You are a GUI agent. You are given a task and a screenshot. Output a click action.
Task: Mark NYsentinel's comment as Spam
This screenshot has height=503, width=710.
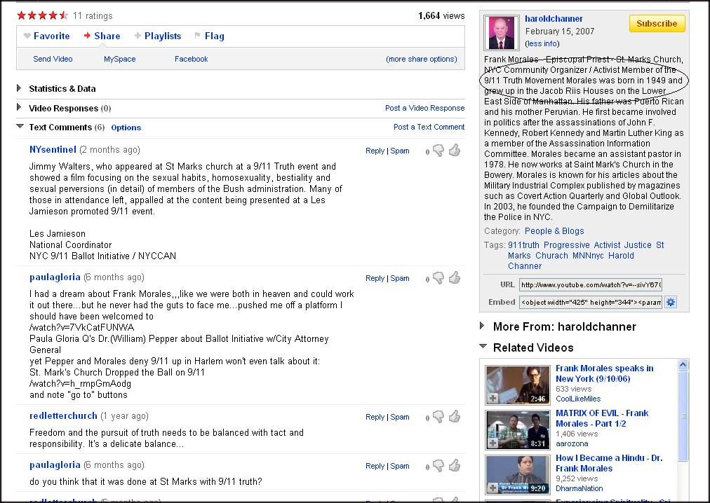pos(400,151)
